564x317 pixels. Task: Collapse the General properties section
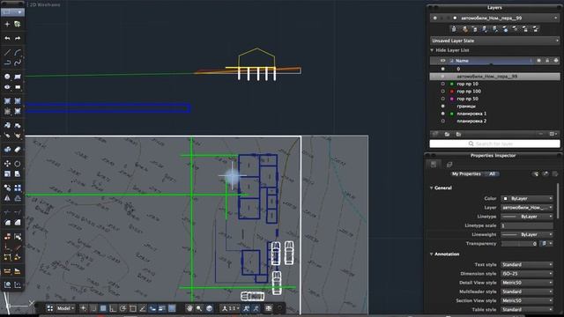pos(432,188)
